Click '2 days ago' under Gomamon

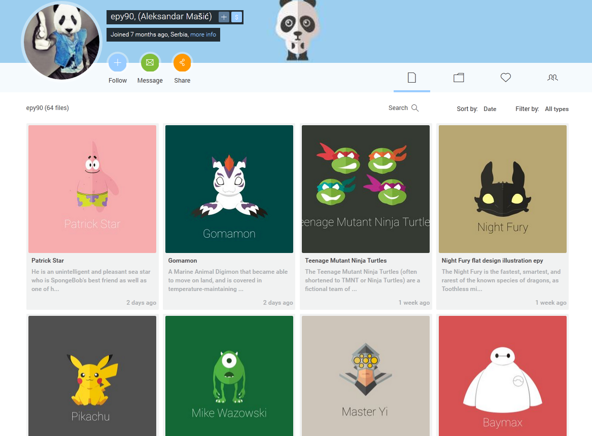point(278,303)
